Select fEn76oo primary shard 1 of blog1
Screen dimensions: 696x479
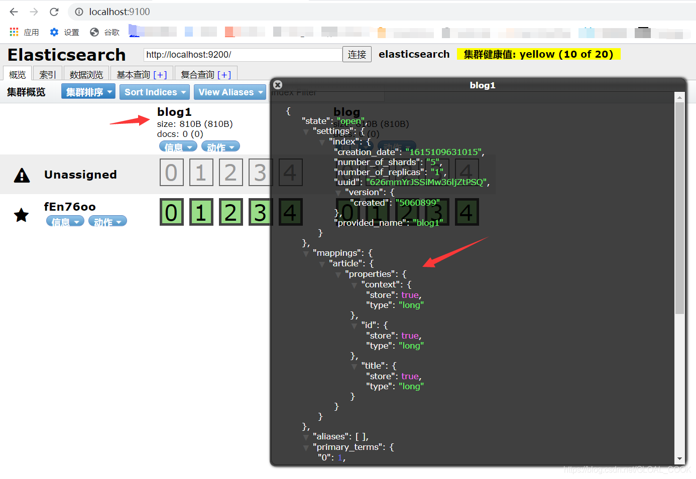(201, 212)
